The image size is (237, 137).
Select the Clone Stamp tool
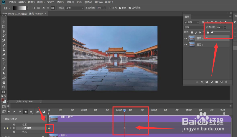4,50
